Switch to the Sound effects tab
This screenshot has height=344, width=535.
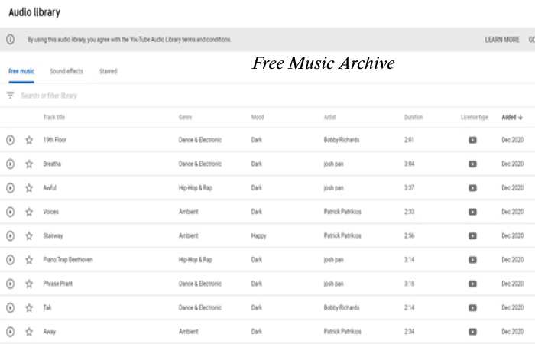click(66, 71)
